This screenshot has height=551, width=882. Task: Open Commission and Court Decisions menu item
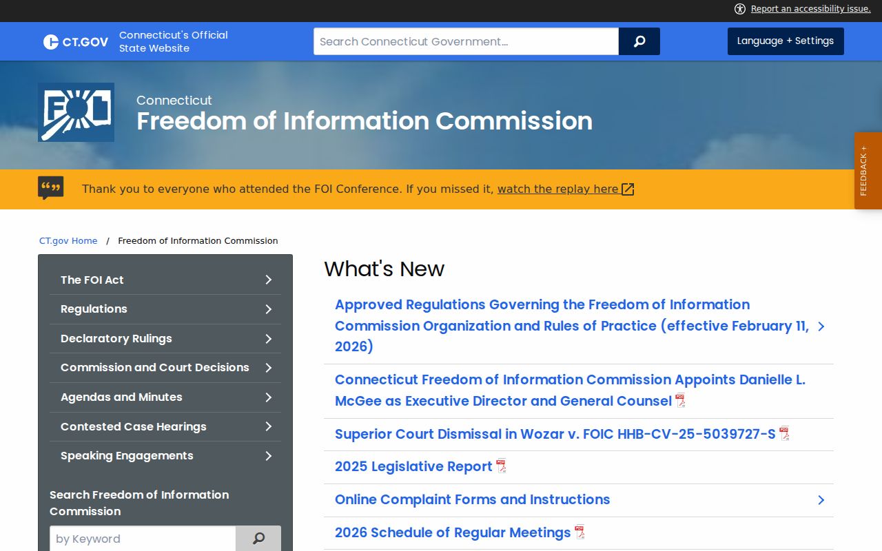tap(155, 367)
